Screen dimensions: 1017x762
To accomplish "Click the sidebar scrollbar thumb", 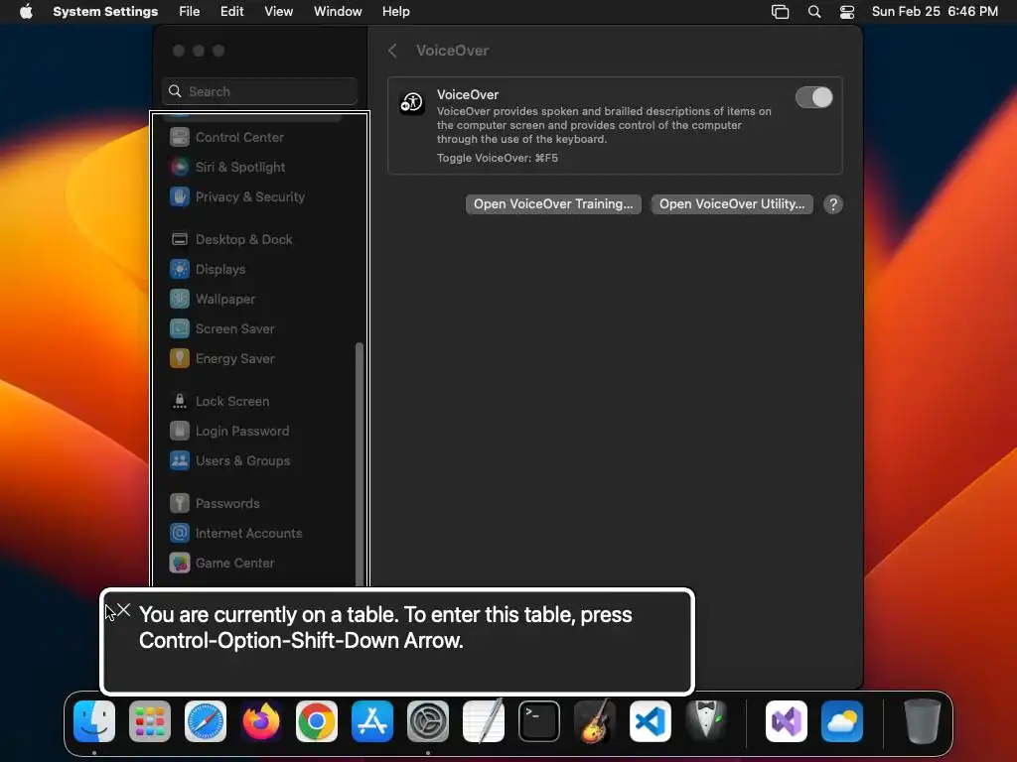I will point(360,464).
